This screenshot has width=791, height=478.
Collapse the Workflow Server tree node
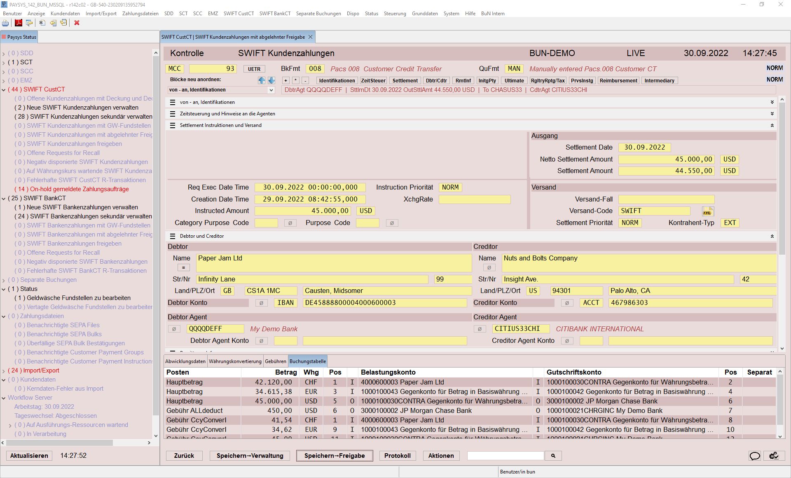[x=4, y=398]
